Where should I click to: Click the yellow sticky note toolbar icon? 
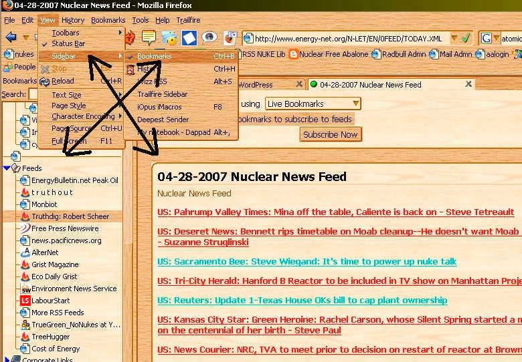click(149, 37)
